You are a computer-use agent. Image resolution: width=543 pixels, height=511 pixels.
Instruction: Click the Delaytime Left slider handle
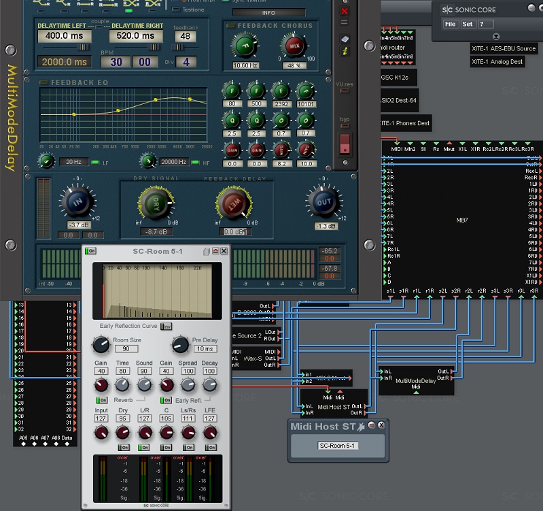[x=83, y=47]
